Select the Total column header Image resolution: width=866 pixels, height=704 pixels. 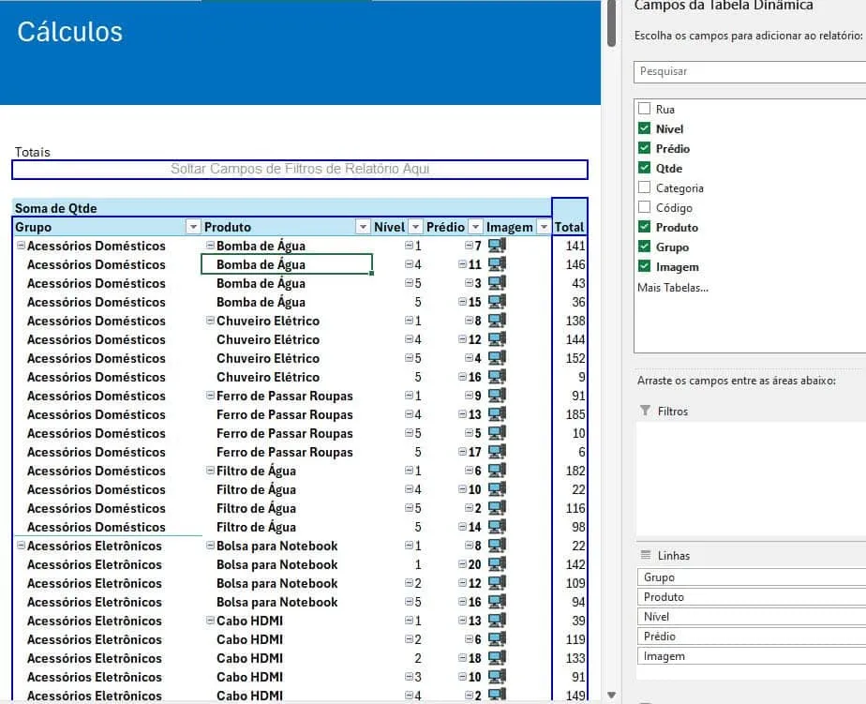(x=569, y=227)
